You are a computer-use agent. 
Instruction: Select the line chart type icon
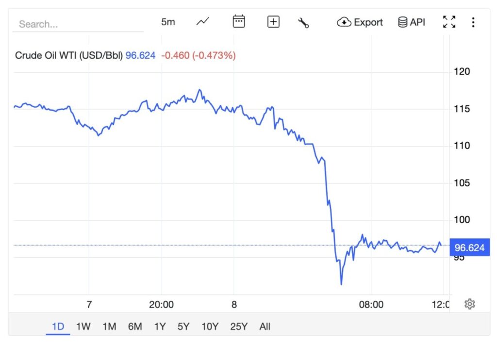coord(202,21)
